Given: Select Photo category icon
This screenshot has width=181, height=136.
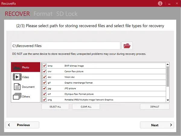Looking at the screenshot, I should 17,67.
